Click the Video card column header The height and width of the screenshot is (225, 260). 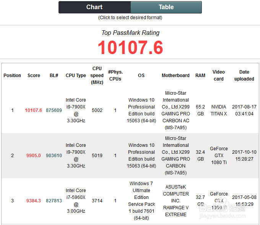click(x=219, y=76)
